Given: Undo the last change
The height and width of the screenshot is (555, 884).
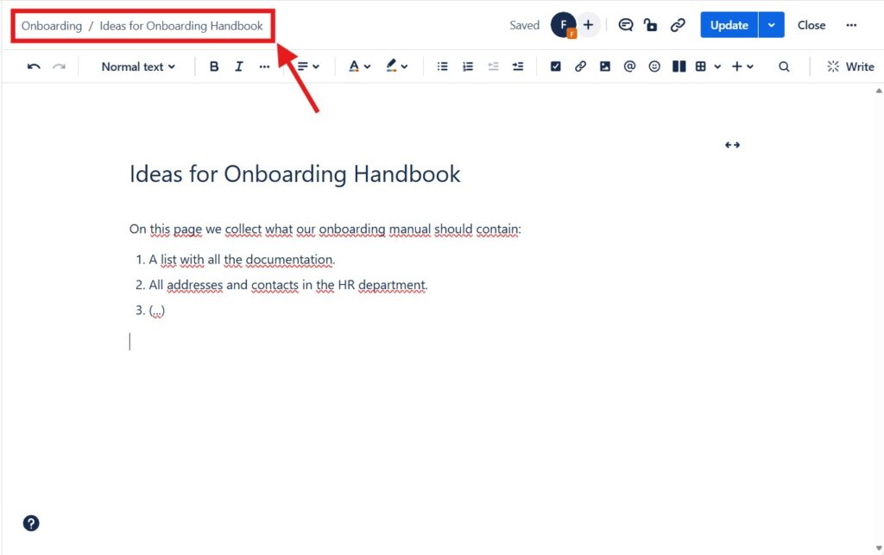Looking at the screenshot, I should click(x=33, y=66).
